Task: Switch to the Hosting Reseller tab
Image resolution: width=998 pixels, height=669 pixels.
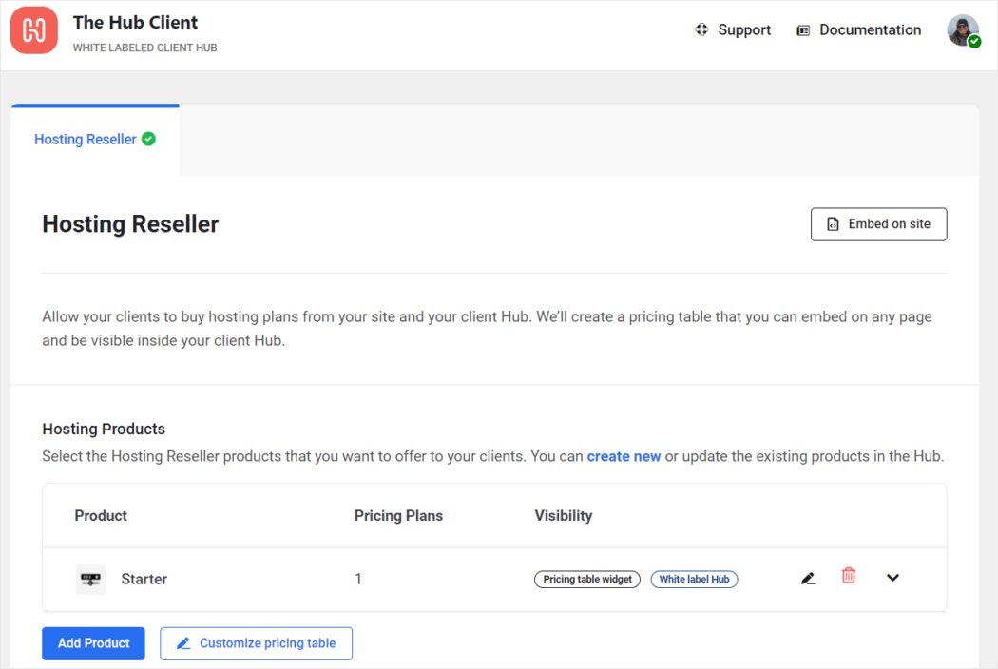Action: (x=95, y=140)
